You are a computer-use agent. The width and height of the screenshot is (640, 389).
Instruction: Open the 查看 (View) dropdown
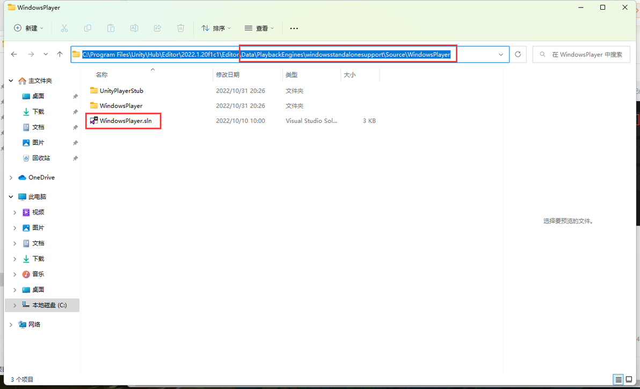[x=259, y=28]
